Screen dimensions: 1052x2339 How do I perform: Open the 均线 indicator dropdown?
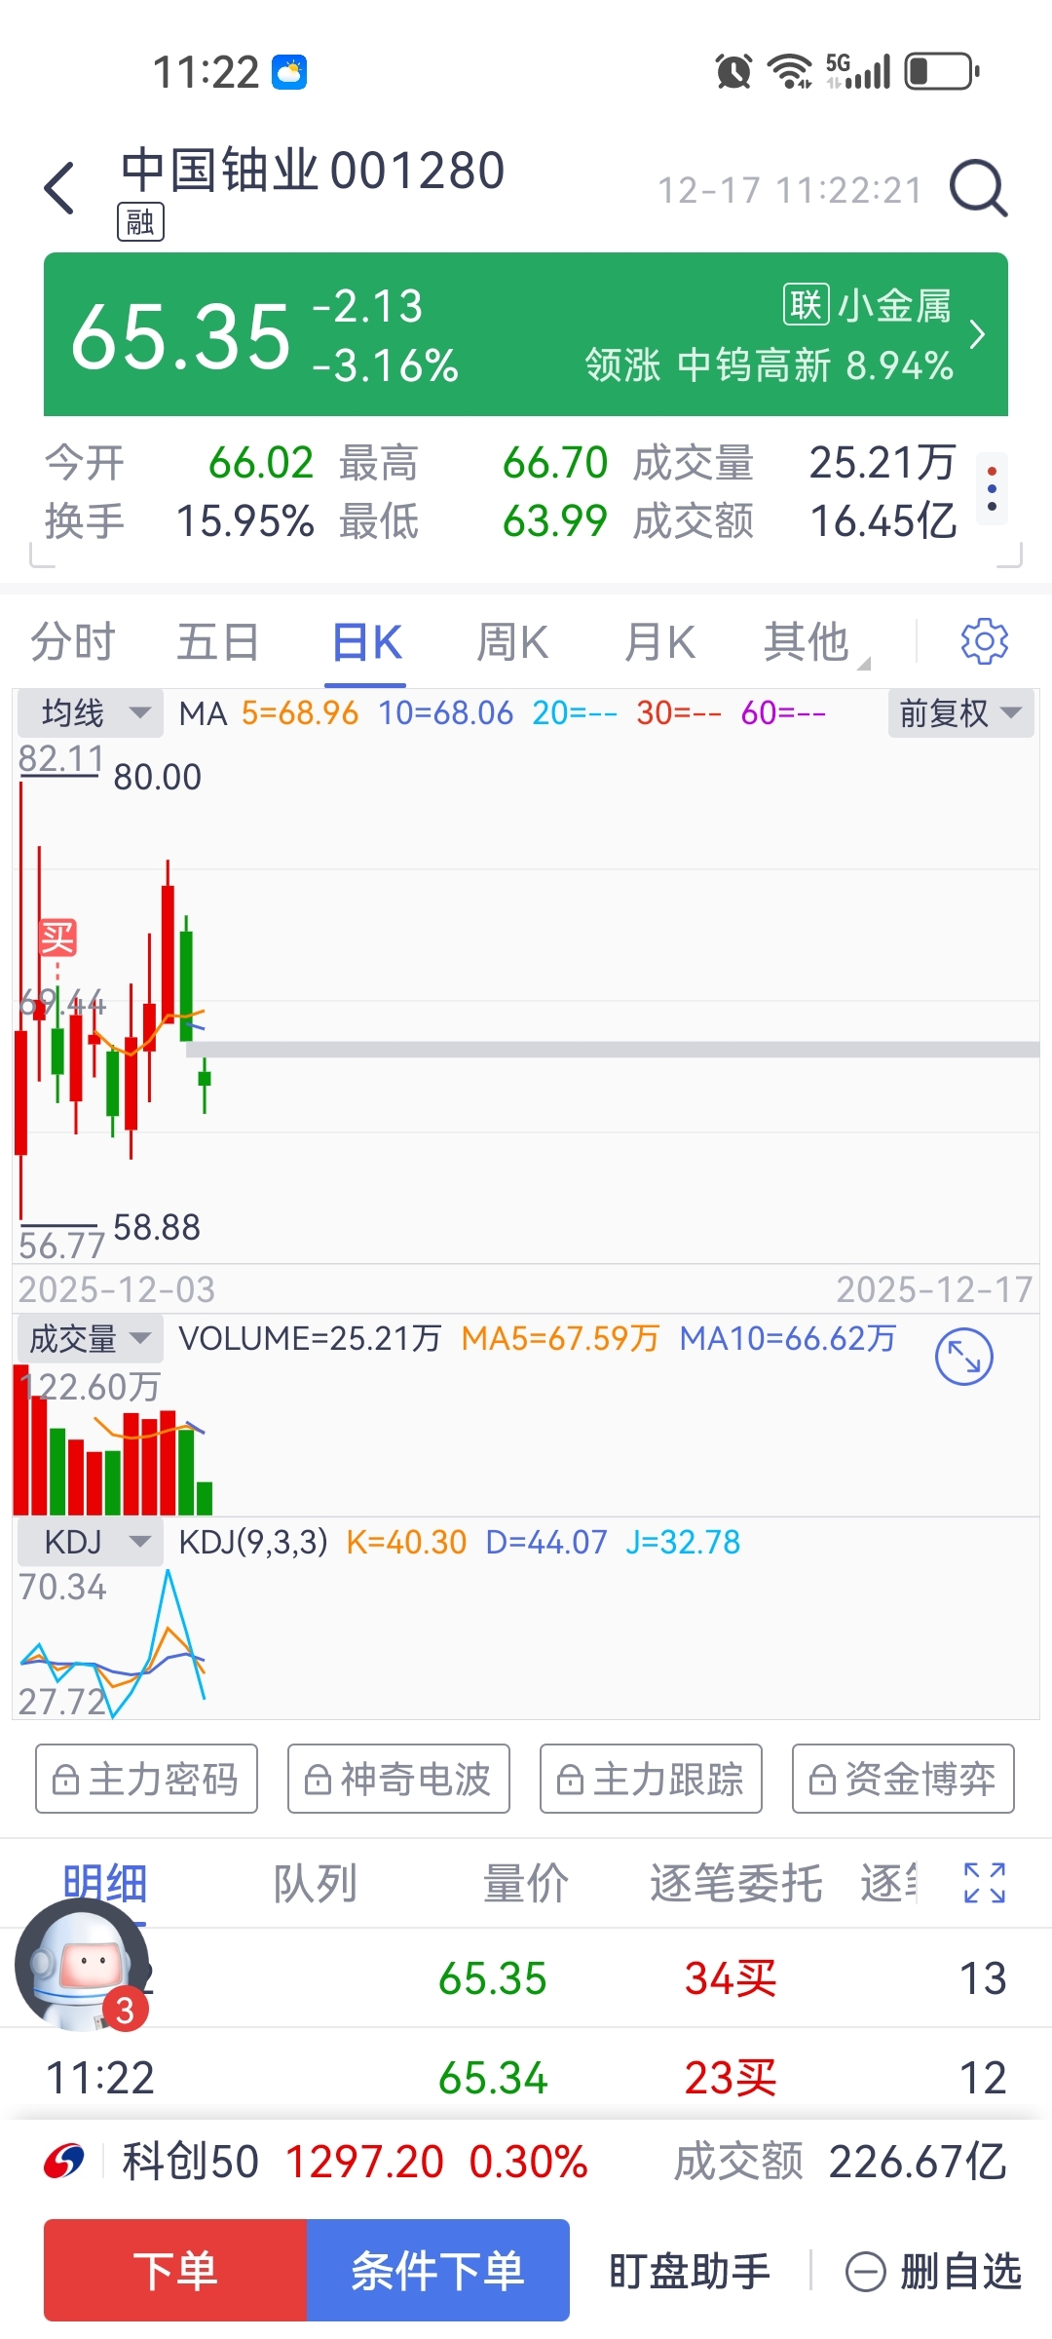(x=90, y=713)
